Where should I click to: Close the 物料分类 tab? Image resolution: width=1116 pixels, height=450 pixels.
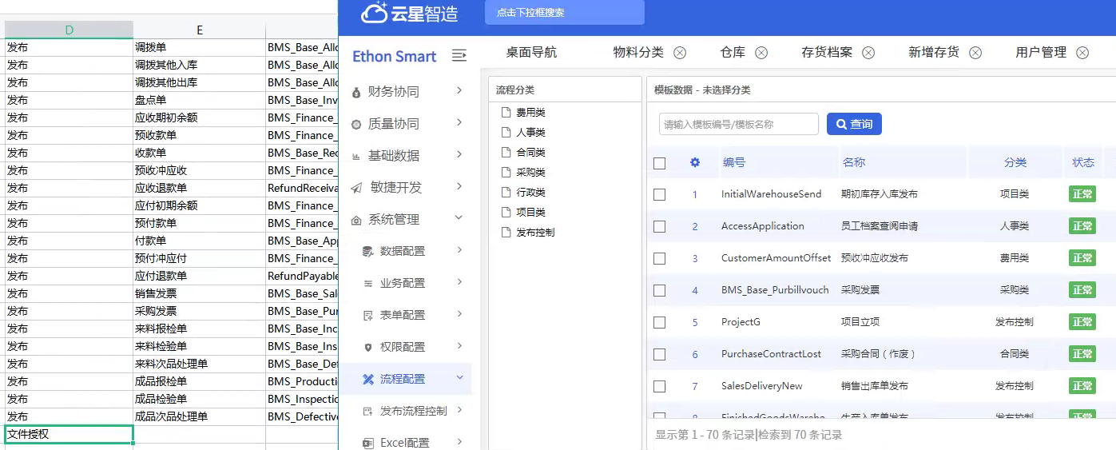680,53
